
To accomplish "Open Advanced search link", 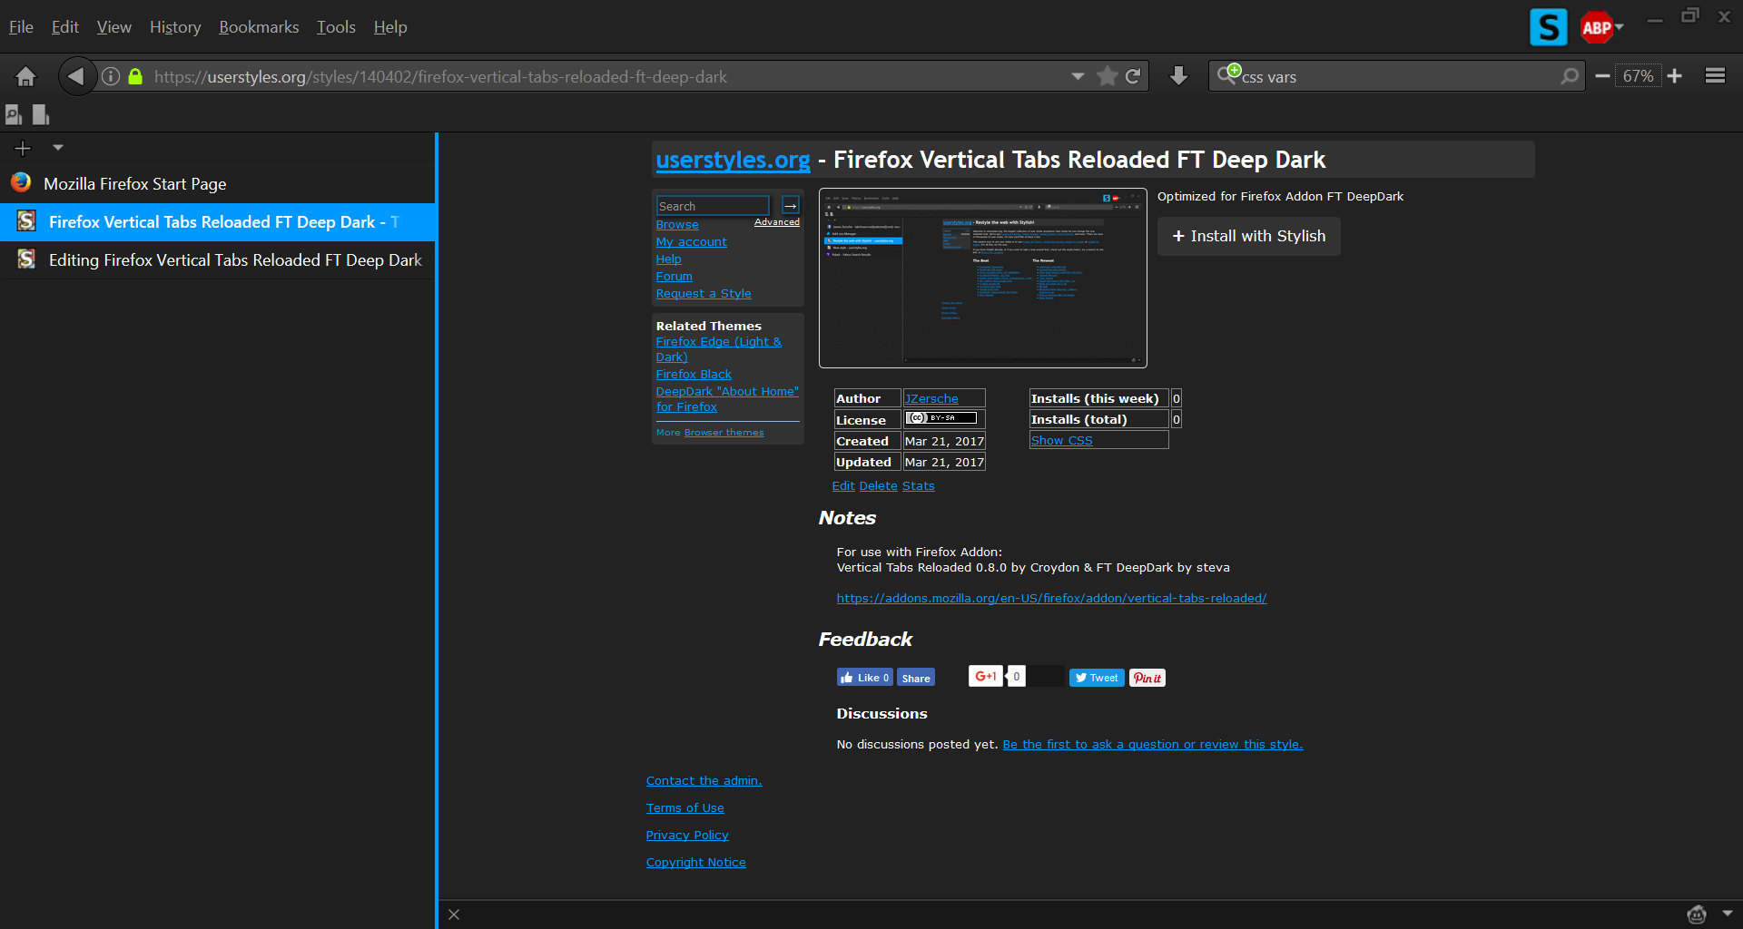I will point(777,222).
